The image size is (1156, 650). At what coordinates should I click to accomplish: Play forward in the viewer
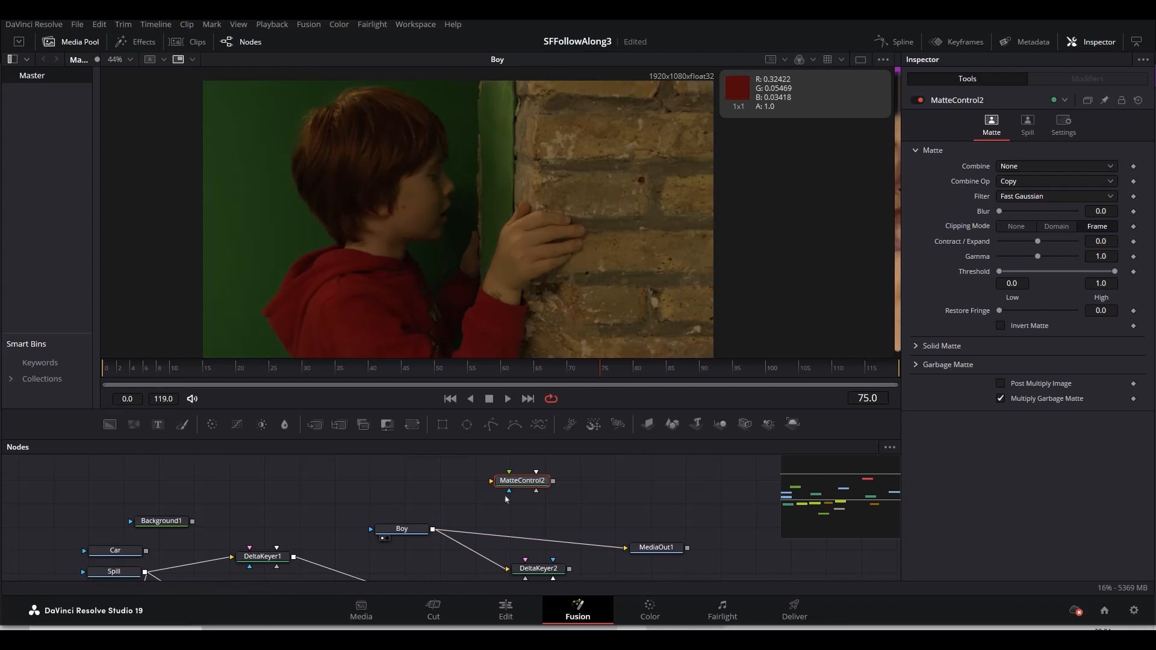tap(508, 398)
